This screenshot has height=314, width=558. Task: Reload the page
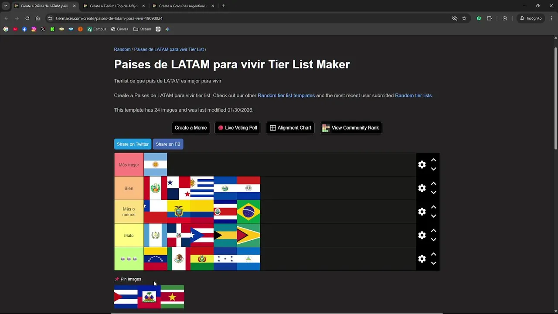click(27, 18)
